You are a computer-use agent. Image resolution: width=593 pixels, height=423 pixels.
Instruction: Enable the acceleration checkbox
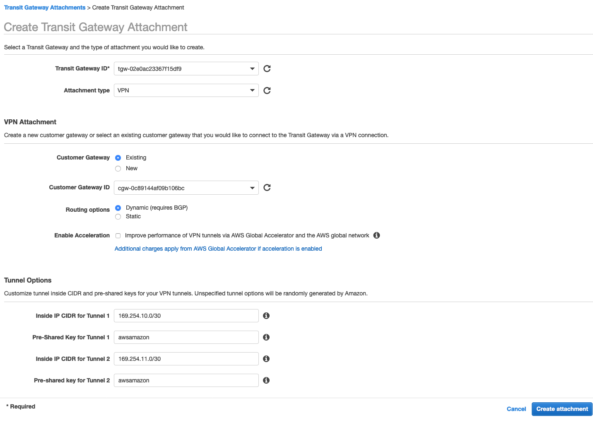tap(118, 236)
